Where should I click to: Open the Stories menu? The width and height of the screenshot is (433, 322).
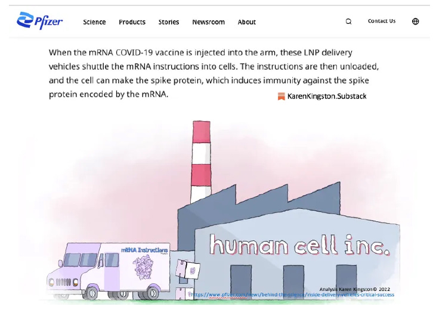[169, 22]
